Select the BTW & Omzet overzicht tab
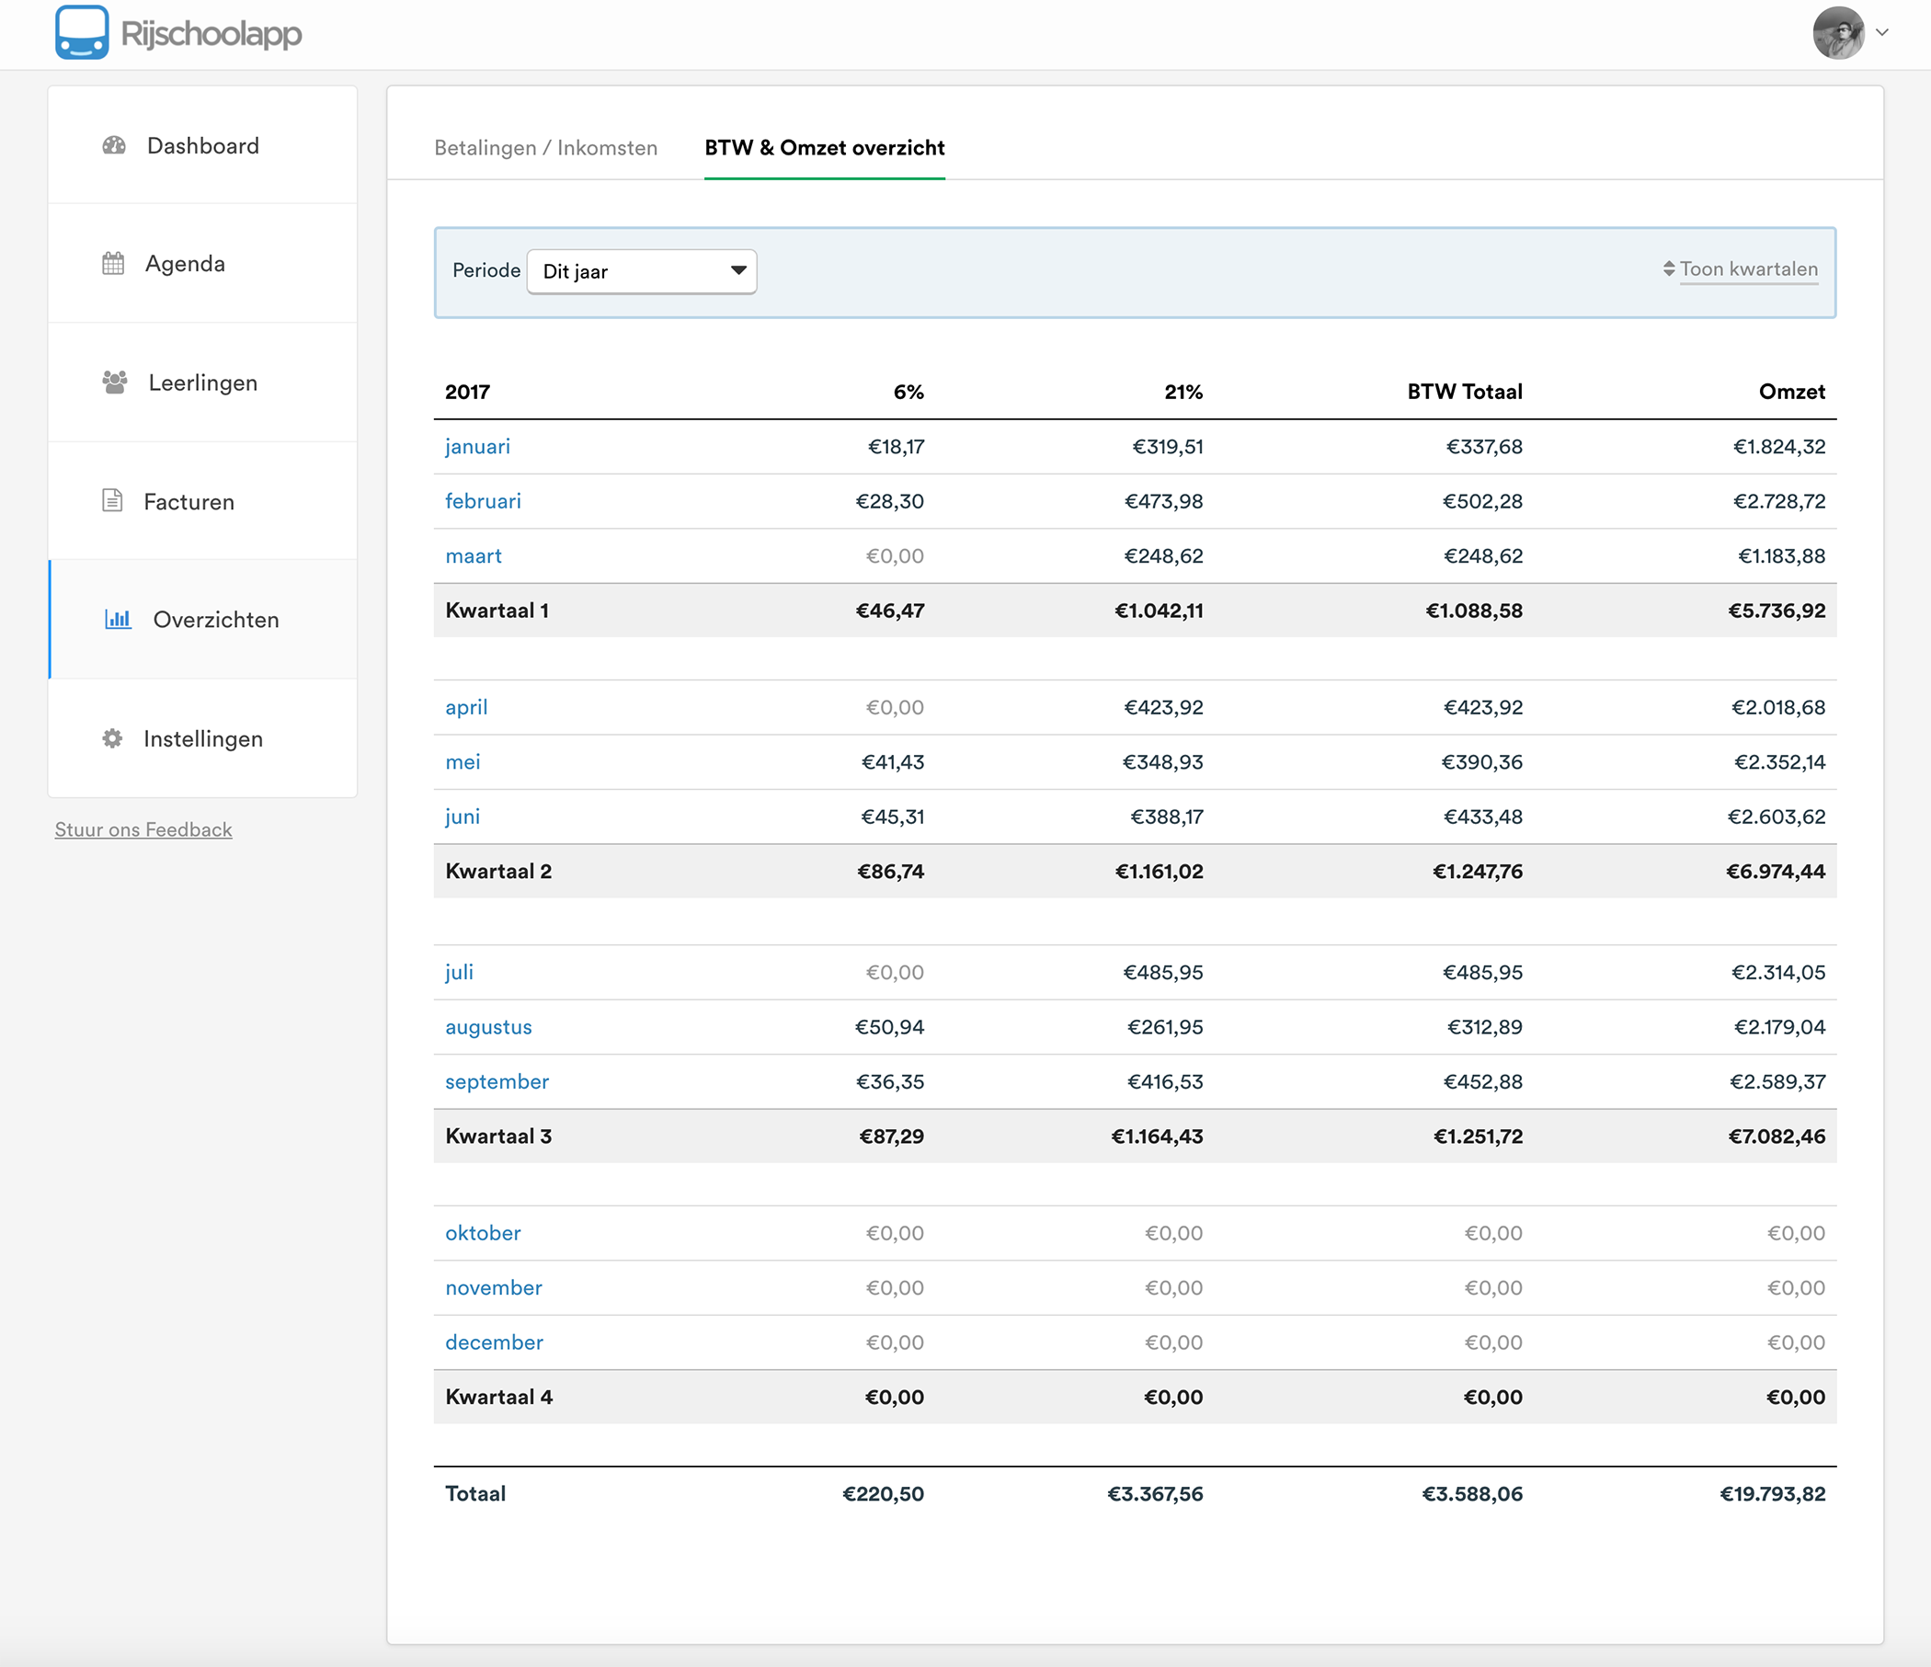Image resolution: width=1931 pixels, height=1667 pixels. coord(824,148)
